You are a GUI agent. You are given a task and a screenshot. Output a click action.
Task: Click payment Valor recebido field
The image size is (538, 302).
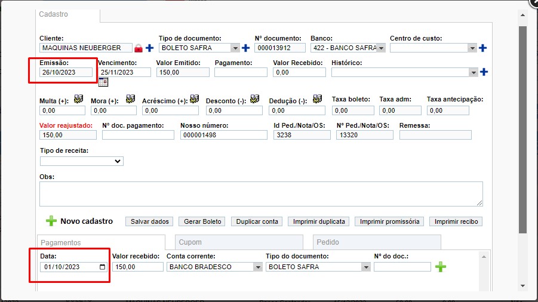(x=138, y=267)
